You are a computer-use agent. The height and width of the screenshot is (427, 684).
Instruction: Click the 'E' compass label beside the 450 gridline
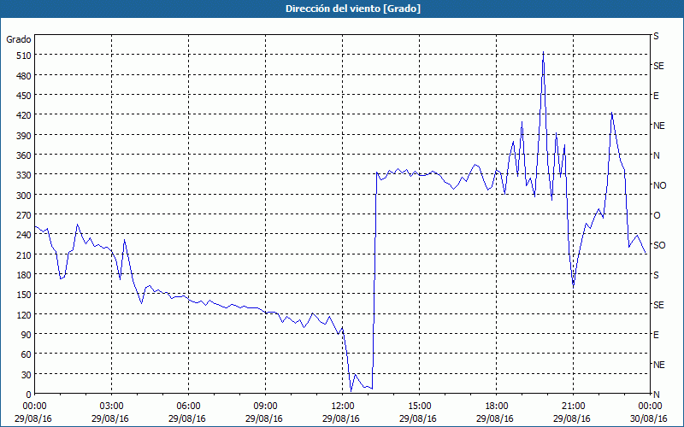(x=656, y=96)
